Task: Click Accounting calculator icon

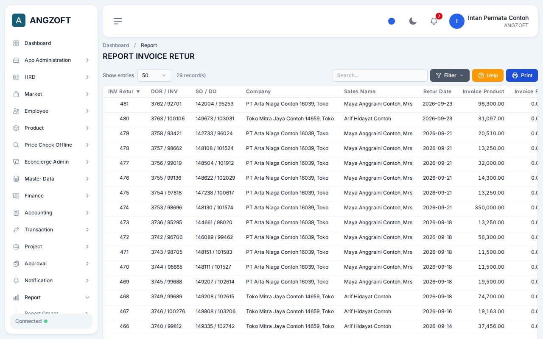Action: tap(16, 213)
